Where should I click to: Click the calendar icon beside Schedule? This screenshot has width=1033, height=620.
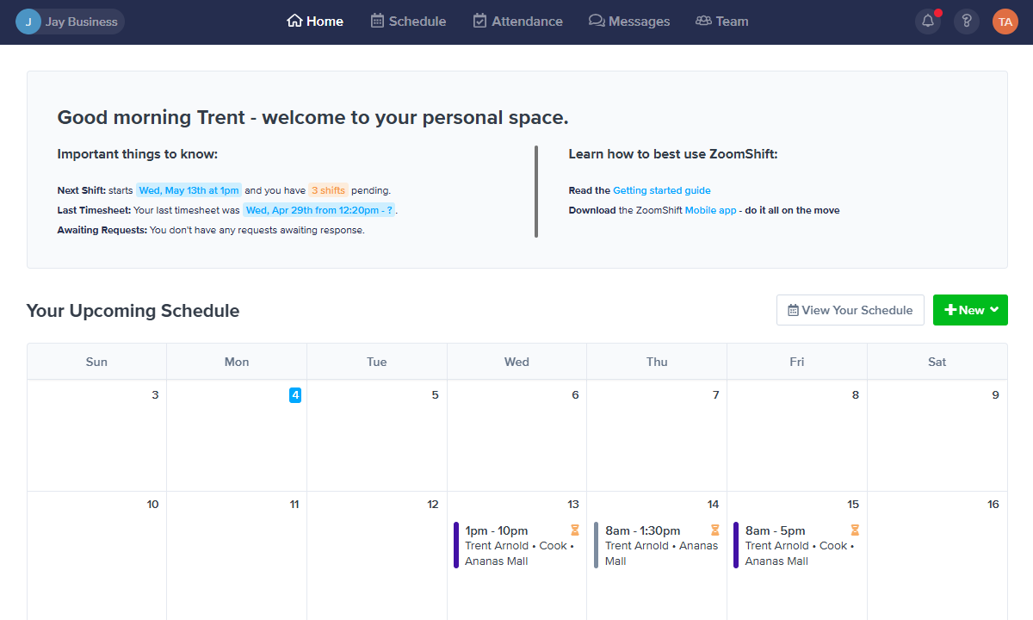point(377,21)
